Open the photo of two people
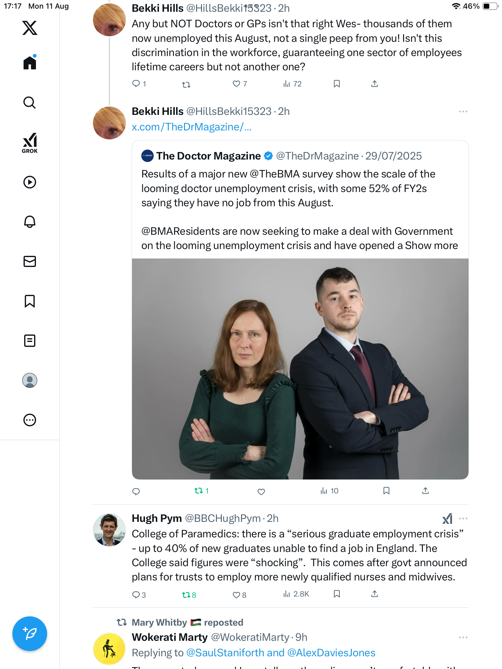 tap(300, 369)
